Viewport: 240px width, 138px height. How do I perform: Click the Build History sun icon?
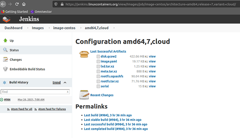5,83
